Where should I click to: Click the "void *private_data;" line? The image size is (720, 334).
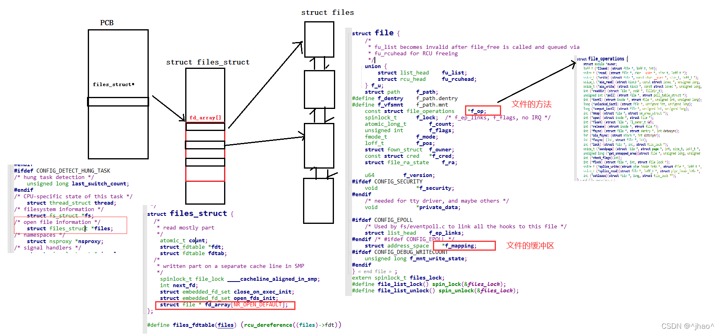413,207
